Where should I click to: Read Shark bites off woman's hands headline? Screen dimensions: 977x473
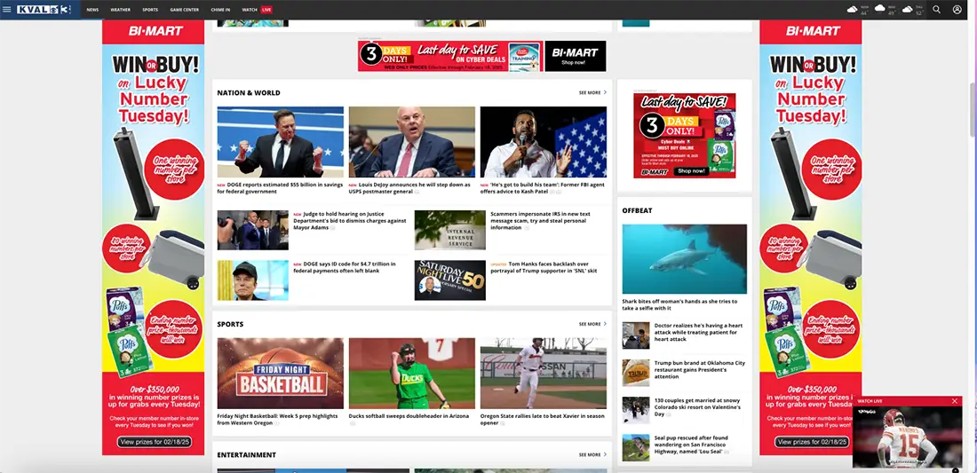click(679, 304)
